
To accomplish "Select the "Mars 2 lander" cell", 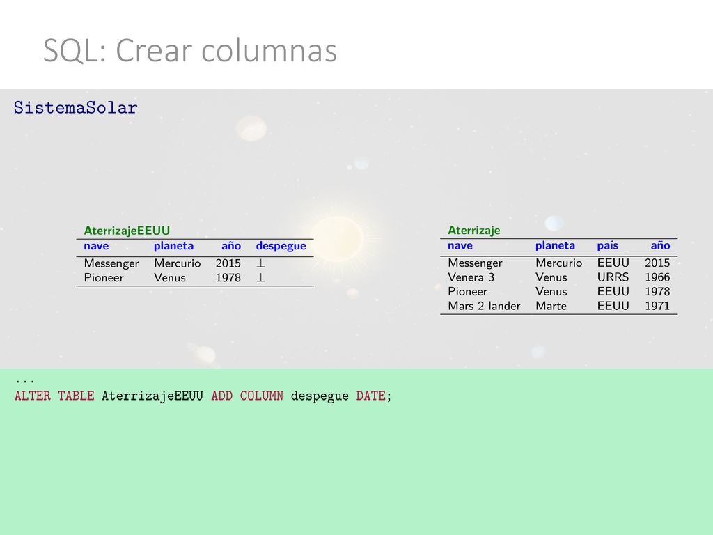I will 485,306.
